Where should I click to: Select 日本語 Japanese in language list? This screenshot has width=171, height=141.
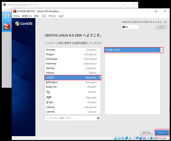tap(73, 78)
